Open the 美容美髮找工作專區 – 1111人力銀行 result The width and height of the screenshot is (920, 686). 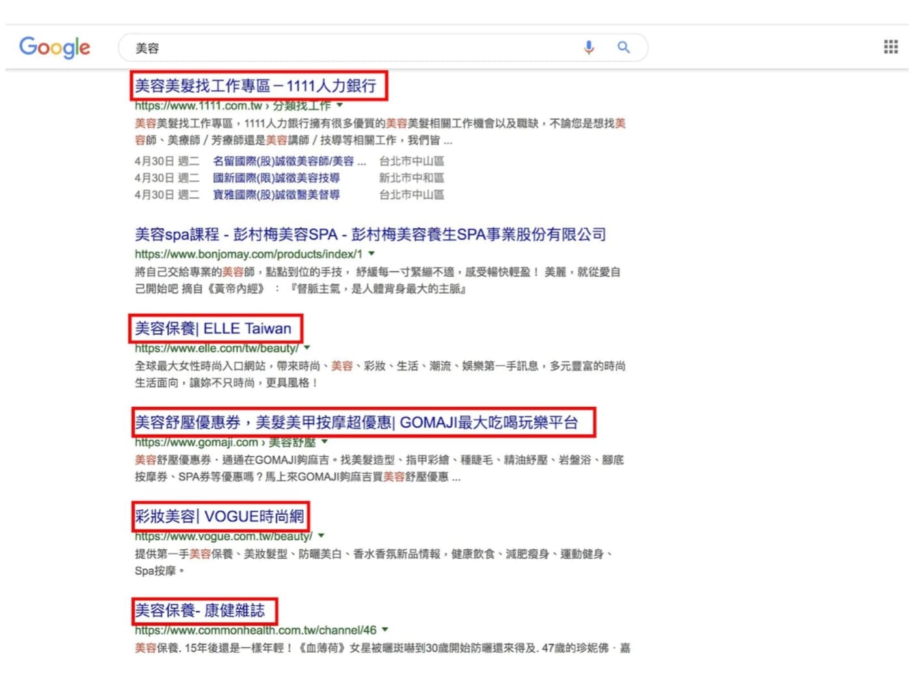256,86
